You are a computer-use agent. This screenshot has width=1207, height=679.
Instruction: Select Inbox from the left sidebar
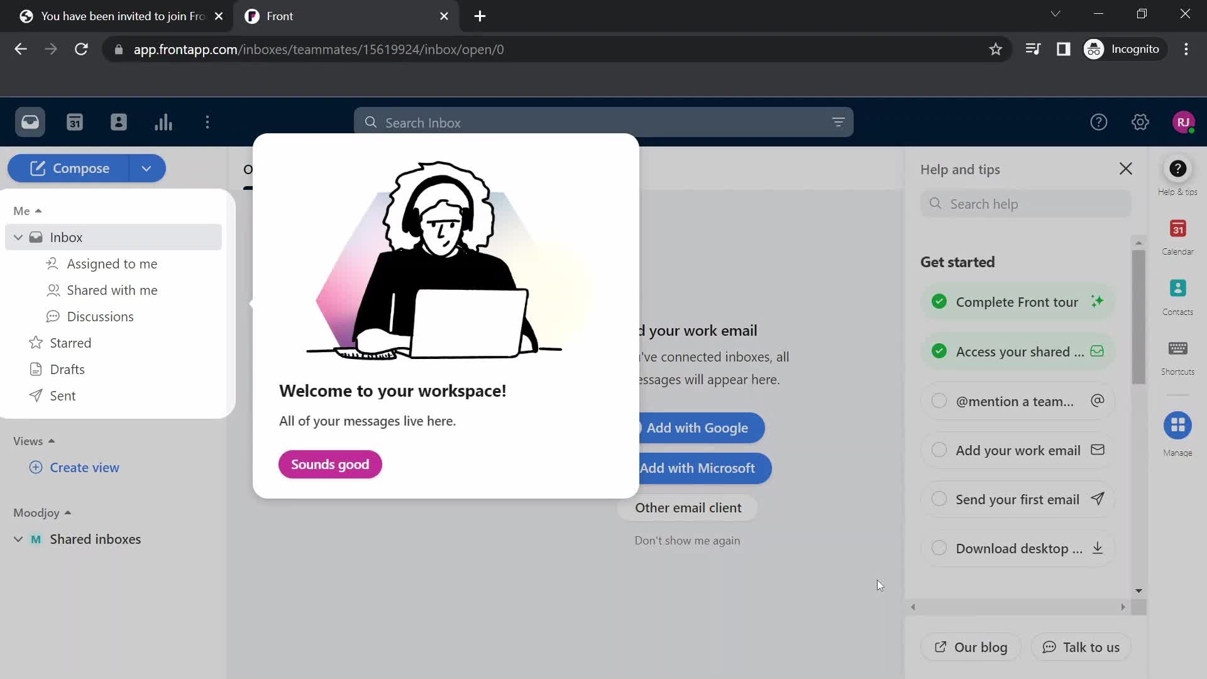[66, 237]
